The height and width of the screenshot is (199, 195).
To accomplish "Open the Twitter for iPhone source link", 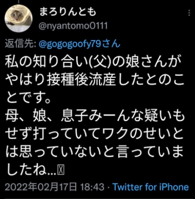I will tap(151, 187).
